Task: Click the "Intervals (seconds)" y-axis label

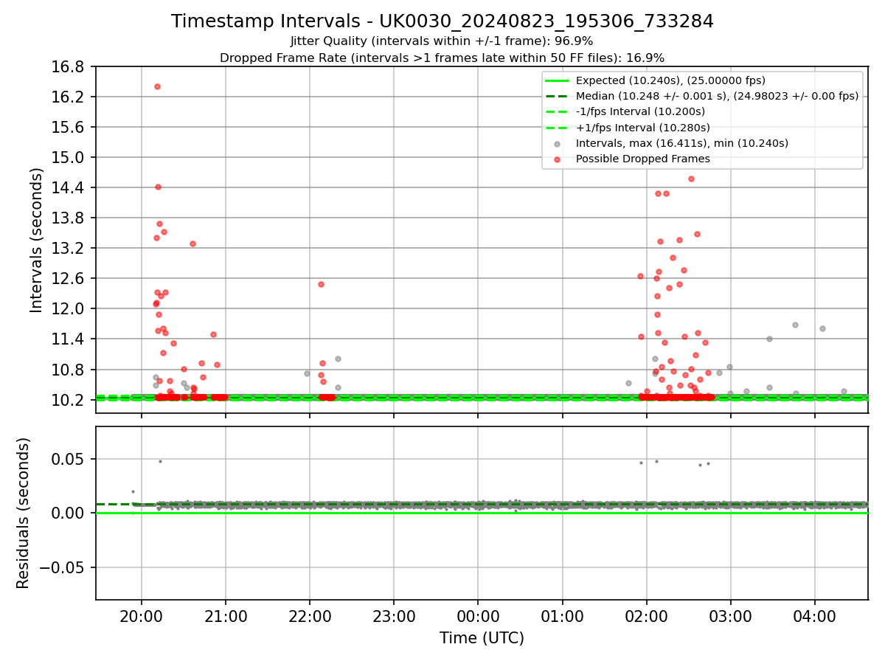Action: (37, 240)
